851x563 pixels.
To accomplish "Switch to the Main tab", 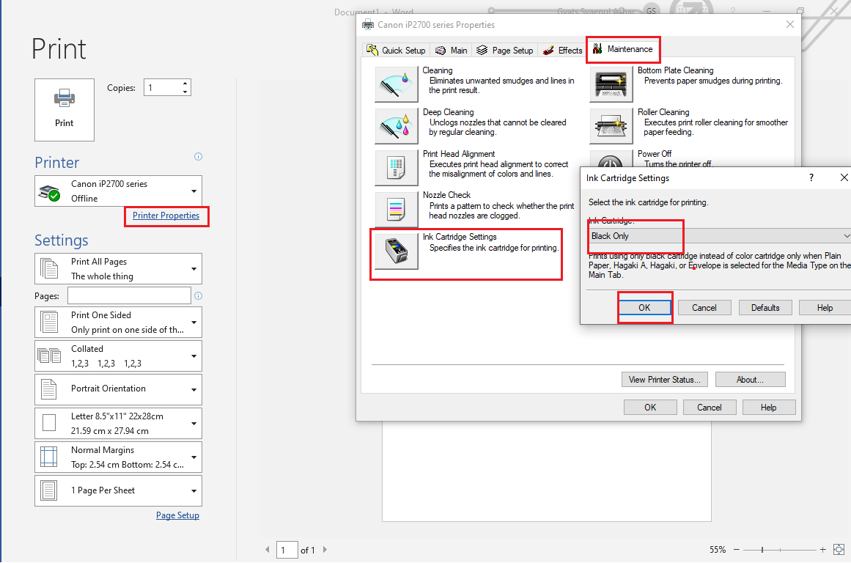I will pyautogui.click(x=452, y=50).
